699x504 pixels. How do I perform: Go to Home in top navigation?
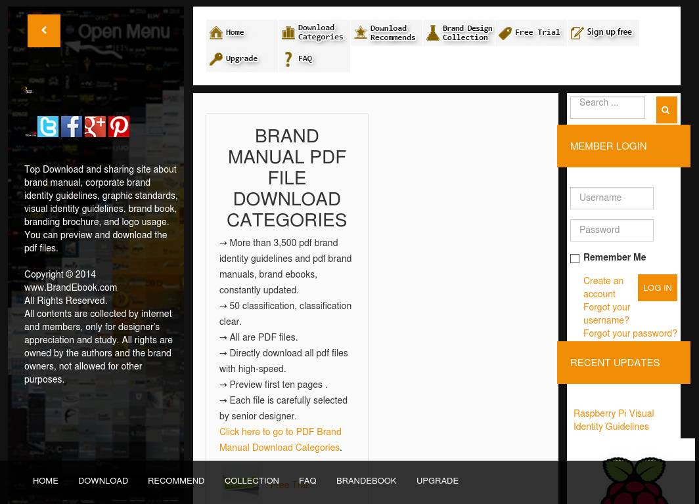click(x=242, y=33)
